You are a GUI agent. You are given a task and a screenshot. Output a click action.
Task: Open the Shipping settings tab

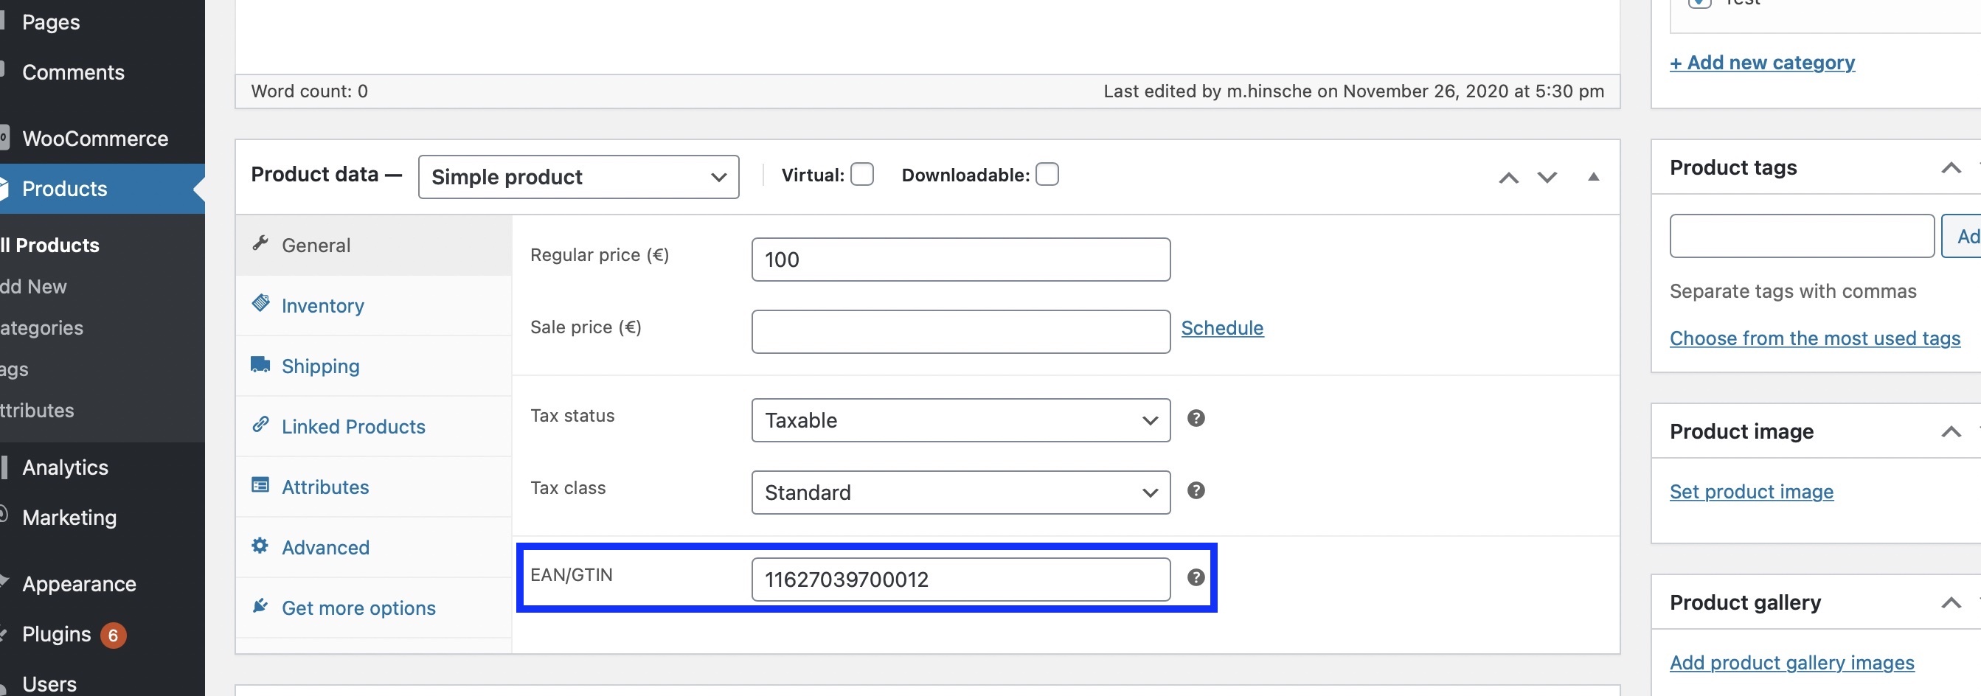coord(321,365)
